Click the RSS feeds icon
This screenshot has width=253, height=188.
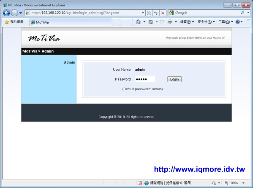click(x=150, y=22)
